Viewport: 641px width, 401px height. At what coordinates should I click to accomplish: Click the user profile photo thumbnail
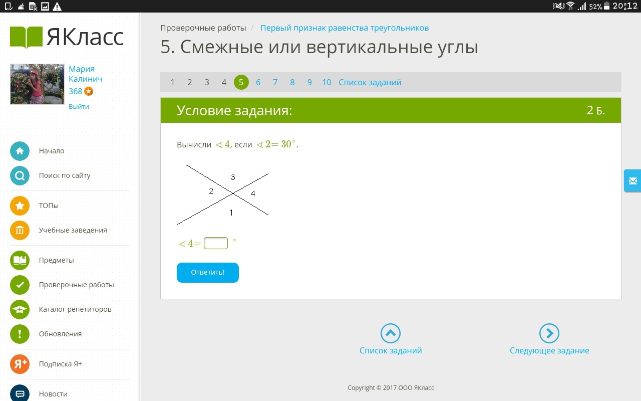(37, 84)
